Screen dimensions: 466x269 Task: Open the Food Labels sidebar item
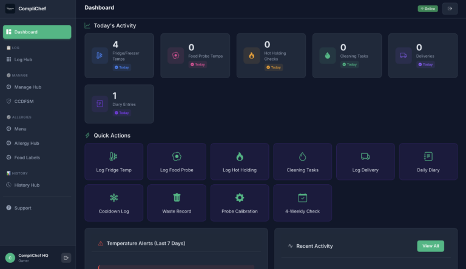click(27, 158)
